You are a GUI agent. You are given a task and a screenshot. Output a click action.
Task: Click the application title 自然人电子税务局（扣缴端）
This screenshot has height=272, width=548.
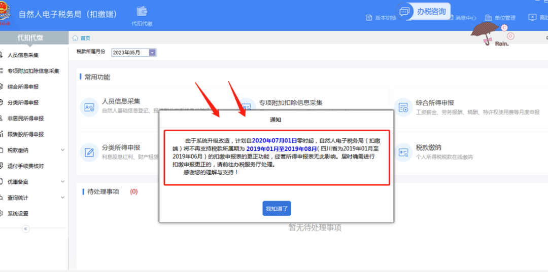(68, 14)
